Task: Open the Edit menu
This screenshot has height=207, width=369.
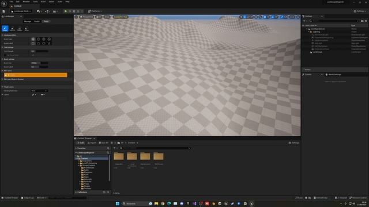Action: pos(18,2)
